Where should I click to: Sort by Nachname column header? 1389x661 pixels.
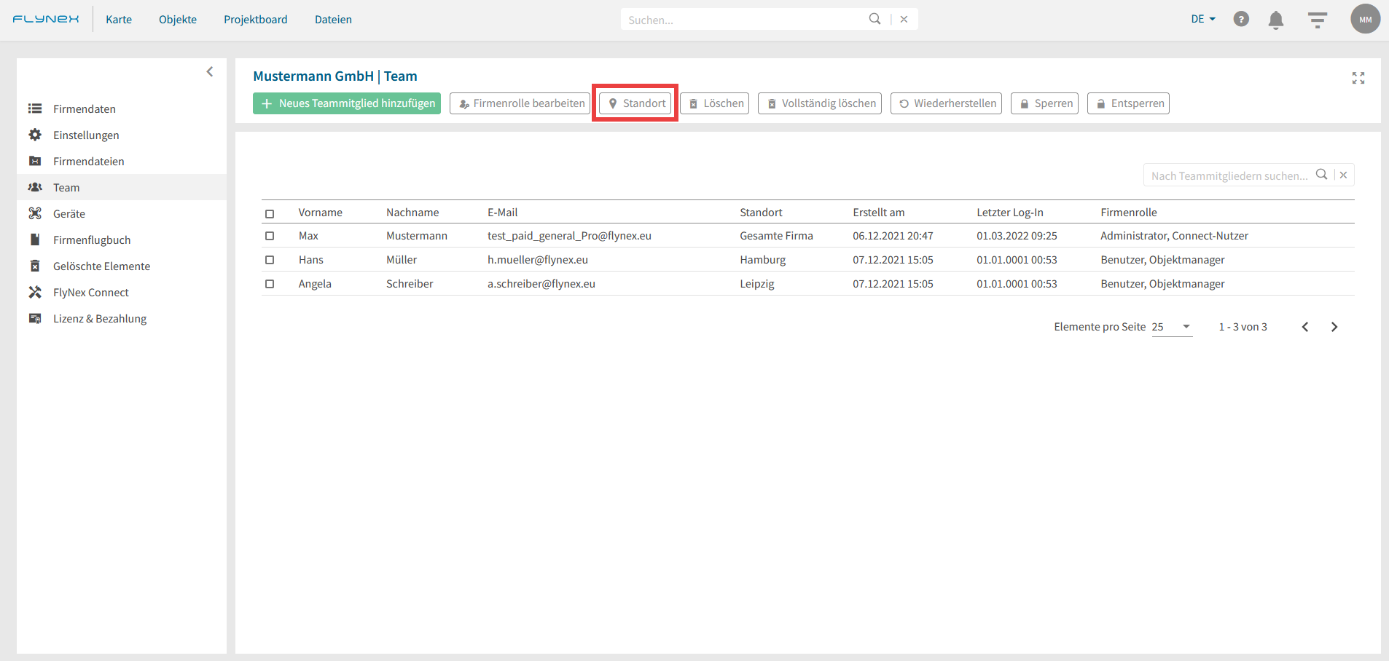[412, 213]
